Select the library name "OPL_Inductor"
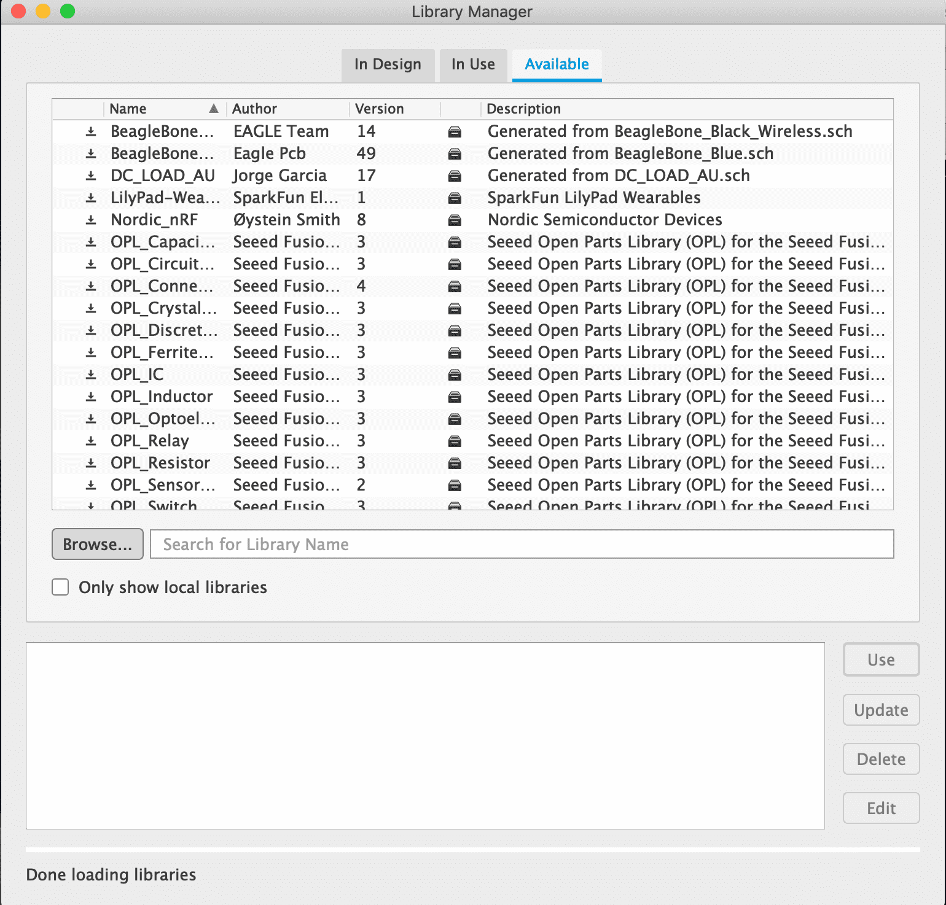The image size is (946, 905). (162, 397)
